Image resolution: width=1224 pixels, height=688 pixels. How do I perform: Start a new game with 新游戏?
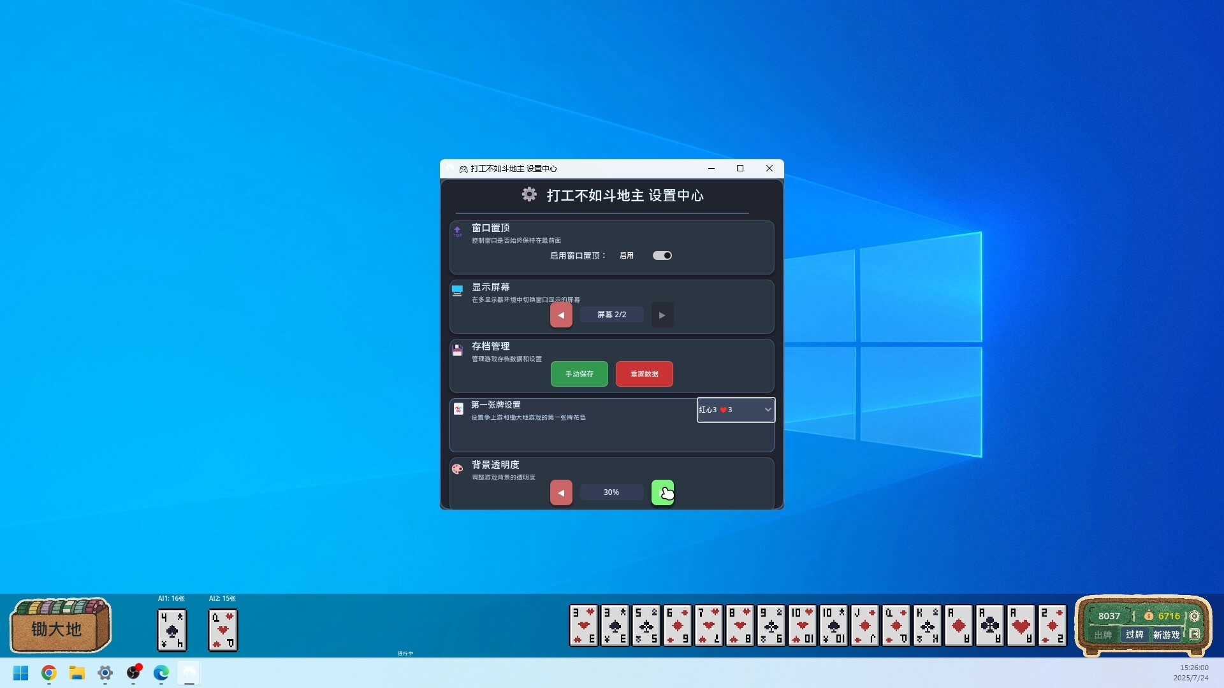point(1167,635)
